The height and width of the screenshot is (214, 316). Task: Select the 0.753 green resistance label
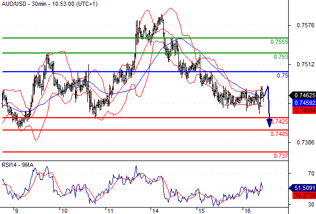pos(281,57)
